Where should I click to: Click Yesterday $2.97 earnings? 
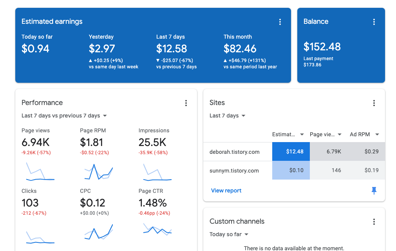102,48
